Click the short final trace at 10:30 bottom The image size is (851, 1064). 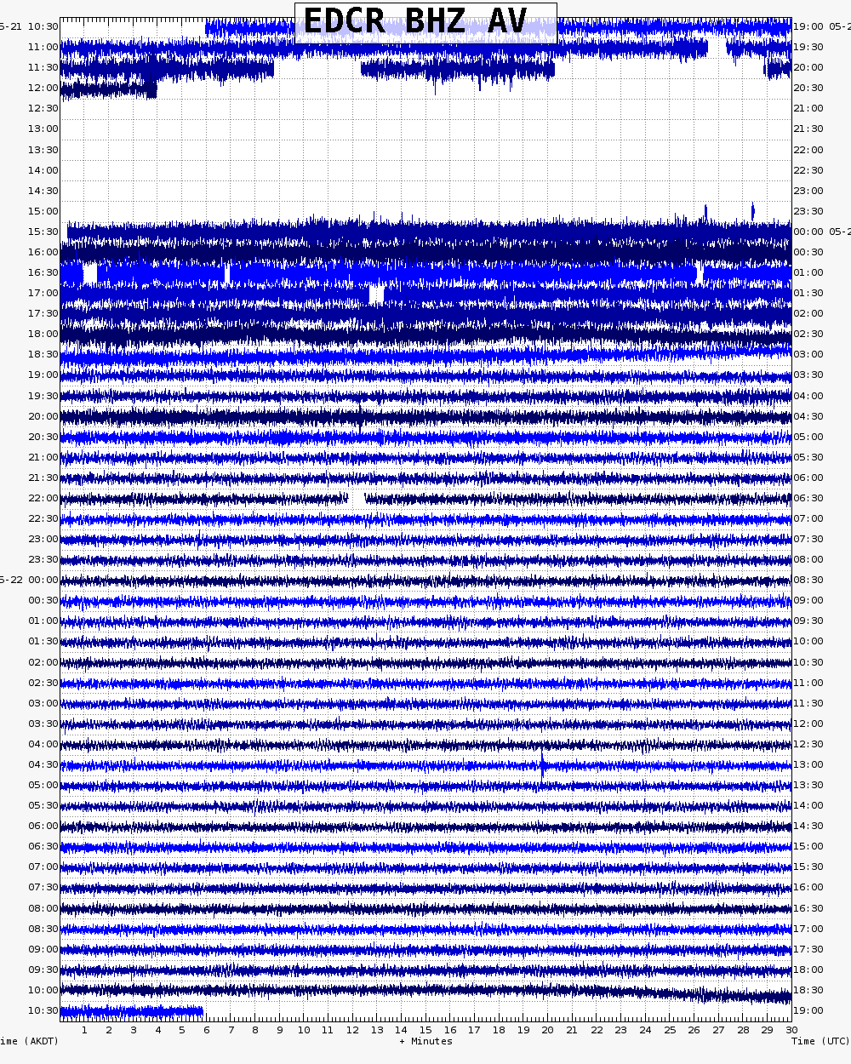[131, 1011]
